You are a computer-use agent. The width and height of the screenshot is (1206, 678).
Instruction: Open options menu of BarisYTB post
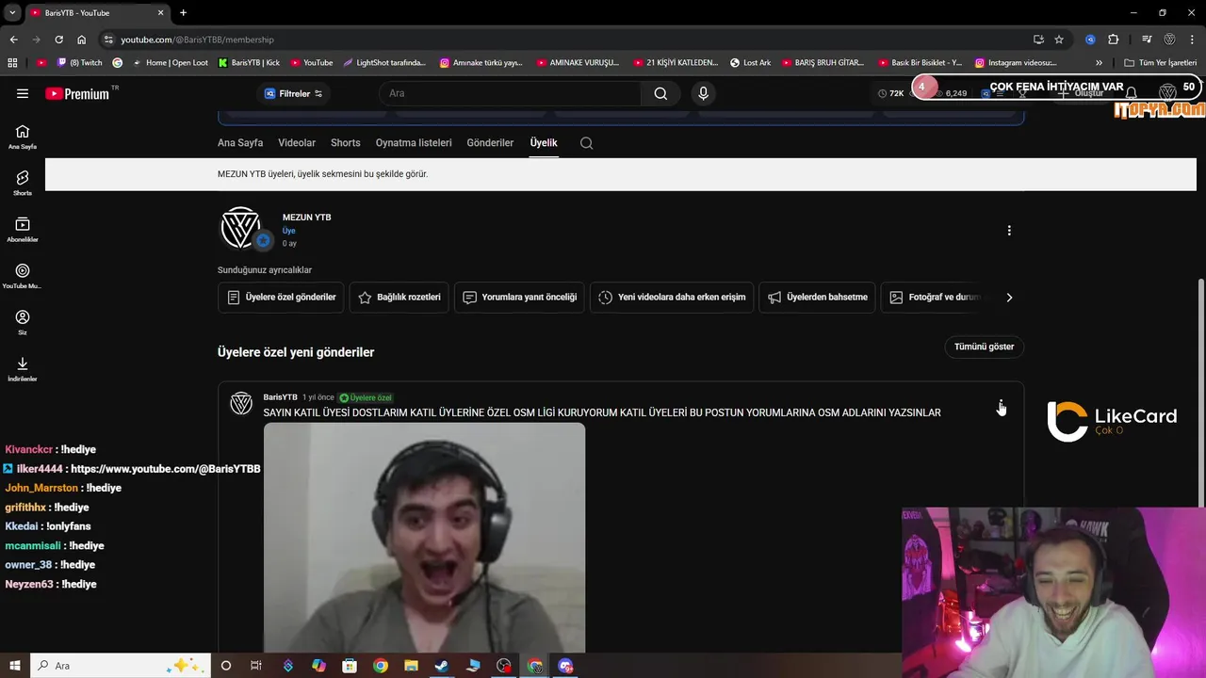1001,406
